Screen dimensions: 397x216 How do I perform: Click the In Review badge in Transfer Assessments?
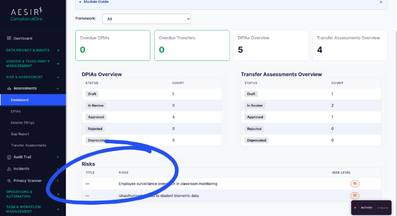tap(255, 105)
